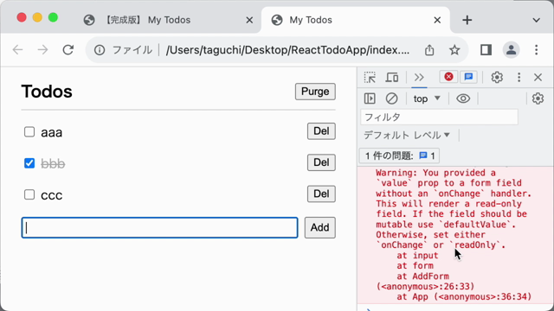The width and height of the screenshot is (554, 311).
Task: Bookmark this page with the star icon
Action: (x=454, y=50)
